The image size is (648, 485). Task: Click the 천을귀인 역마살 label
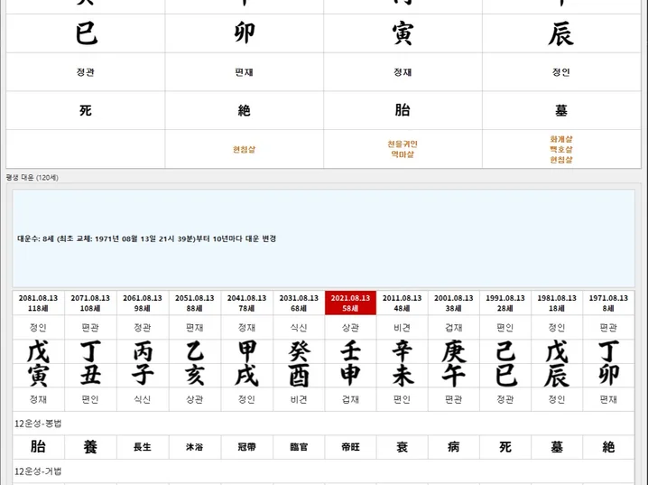(x=403, y=149)
